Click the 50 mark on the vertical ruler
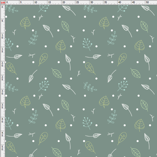Image resolution: width=157 pixels, height=157 pixels. (x=2, y=148)
